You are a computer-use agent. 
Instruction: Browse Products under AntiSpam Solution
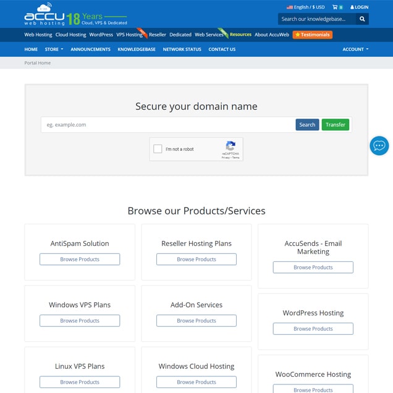[x=80, y=259]
